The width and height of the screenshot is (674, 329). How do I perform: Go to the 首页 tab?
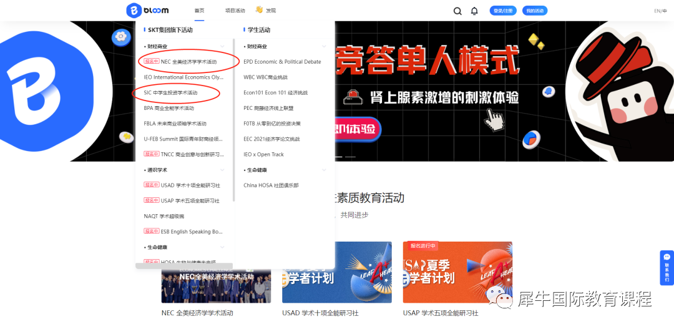point(199,11)
